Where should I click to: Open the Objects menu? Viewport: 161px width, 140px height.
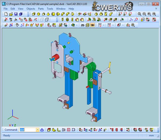coord(31,9)
